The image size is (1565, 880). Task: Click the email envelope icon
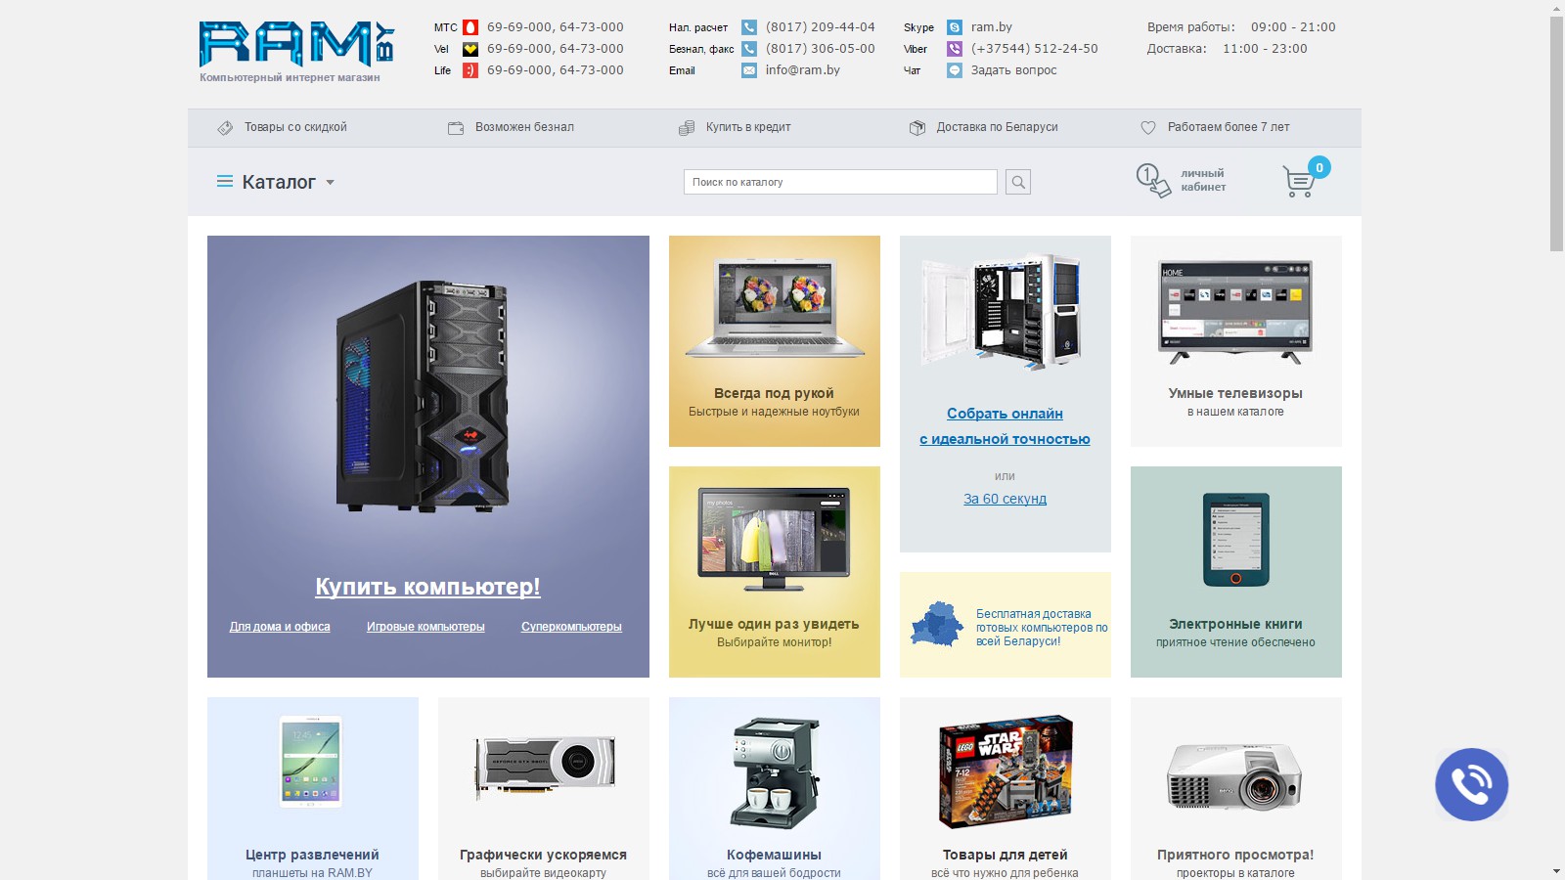point(749,70)
